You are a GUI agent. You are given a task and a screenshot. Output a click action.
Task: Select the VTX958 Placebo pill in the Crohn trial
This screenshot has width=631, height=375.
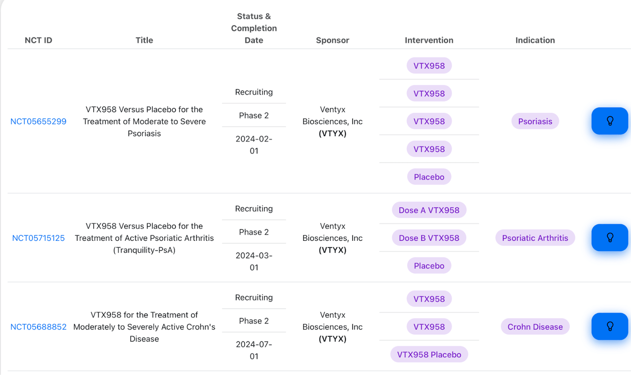pos(429,354)
